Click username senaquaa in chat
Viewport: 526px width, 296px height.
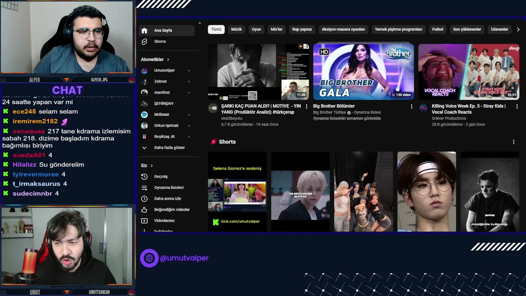tap(29, 131)
